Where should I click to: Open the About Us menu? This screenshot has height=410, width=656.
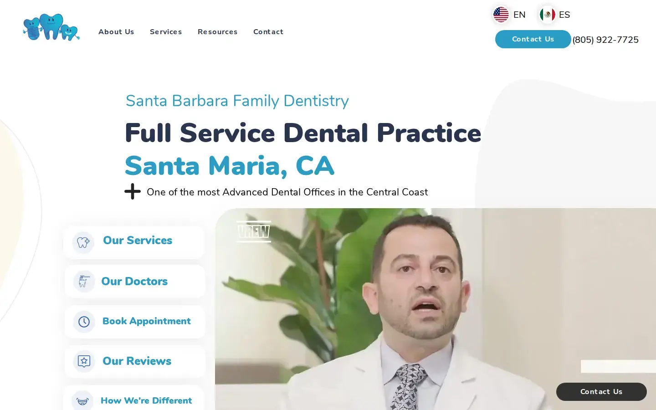pyautogui.click(x=116, y=32)
